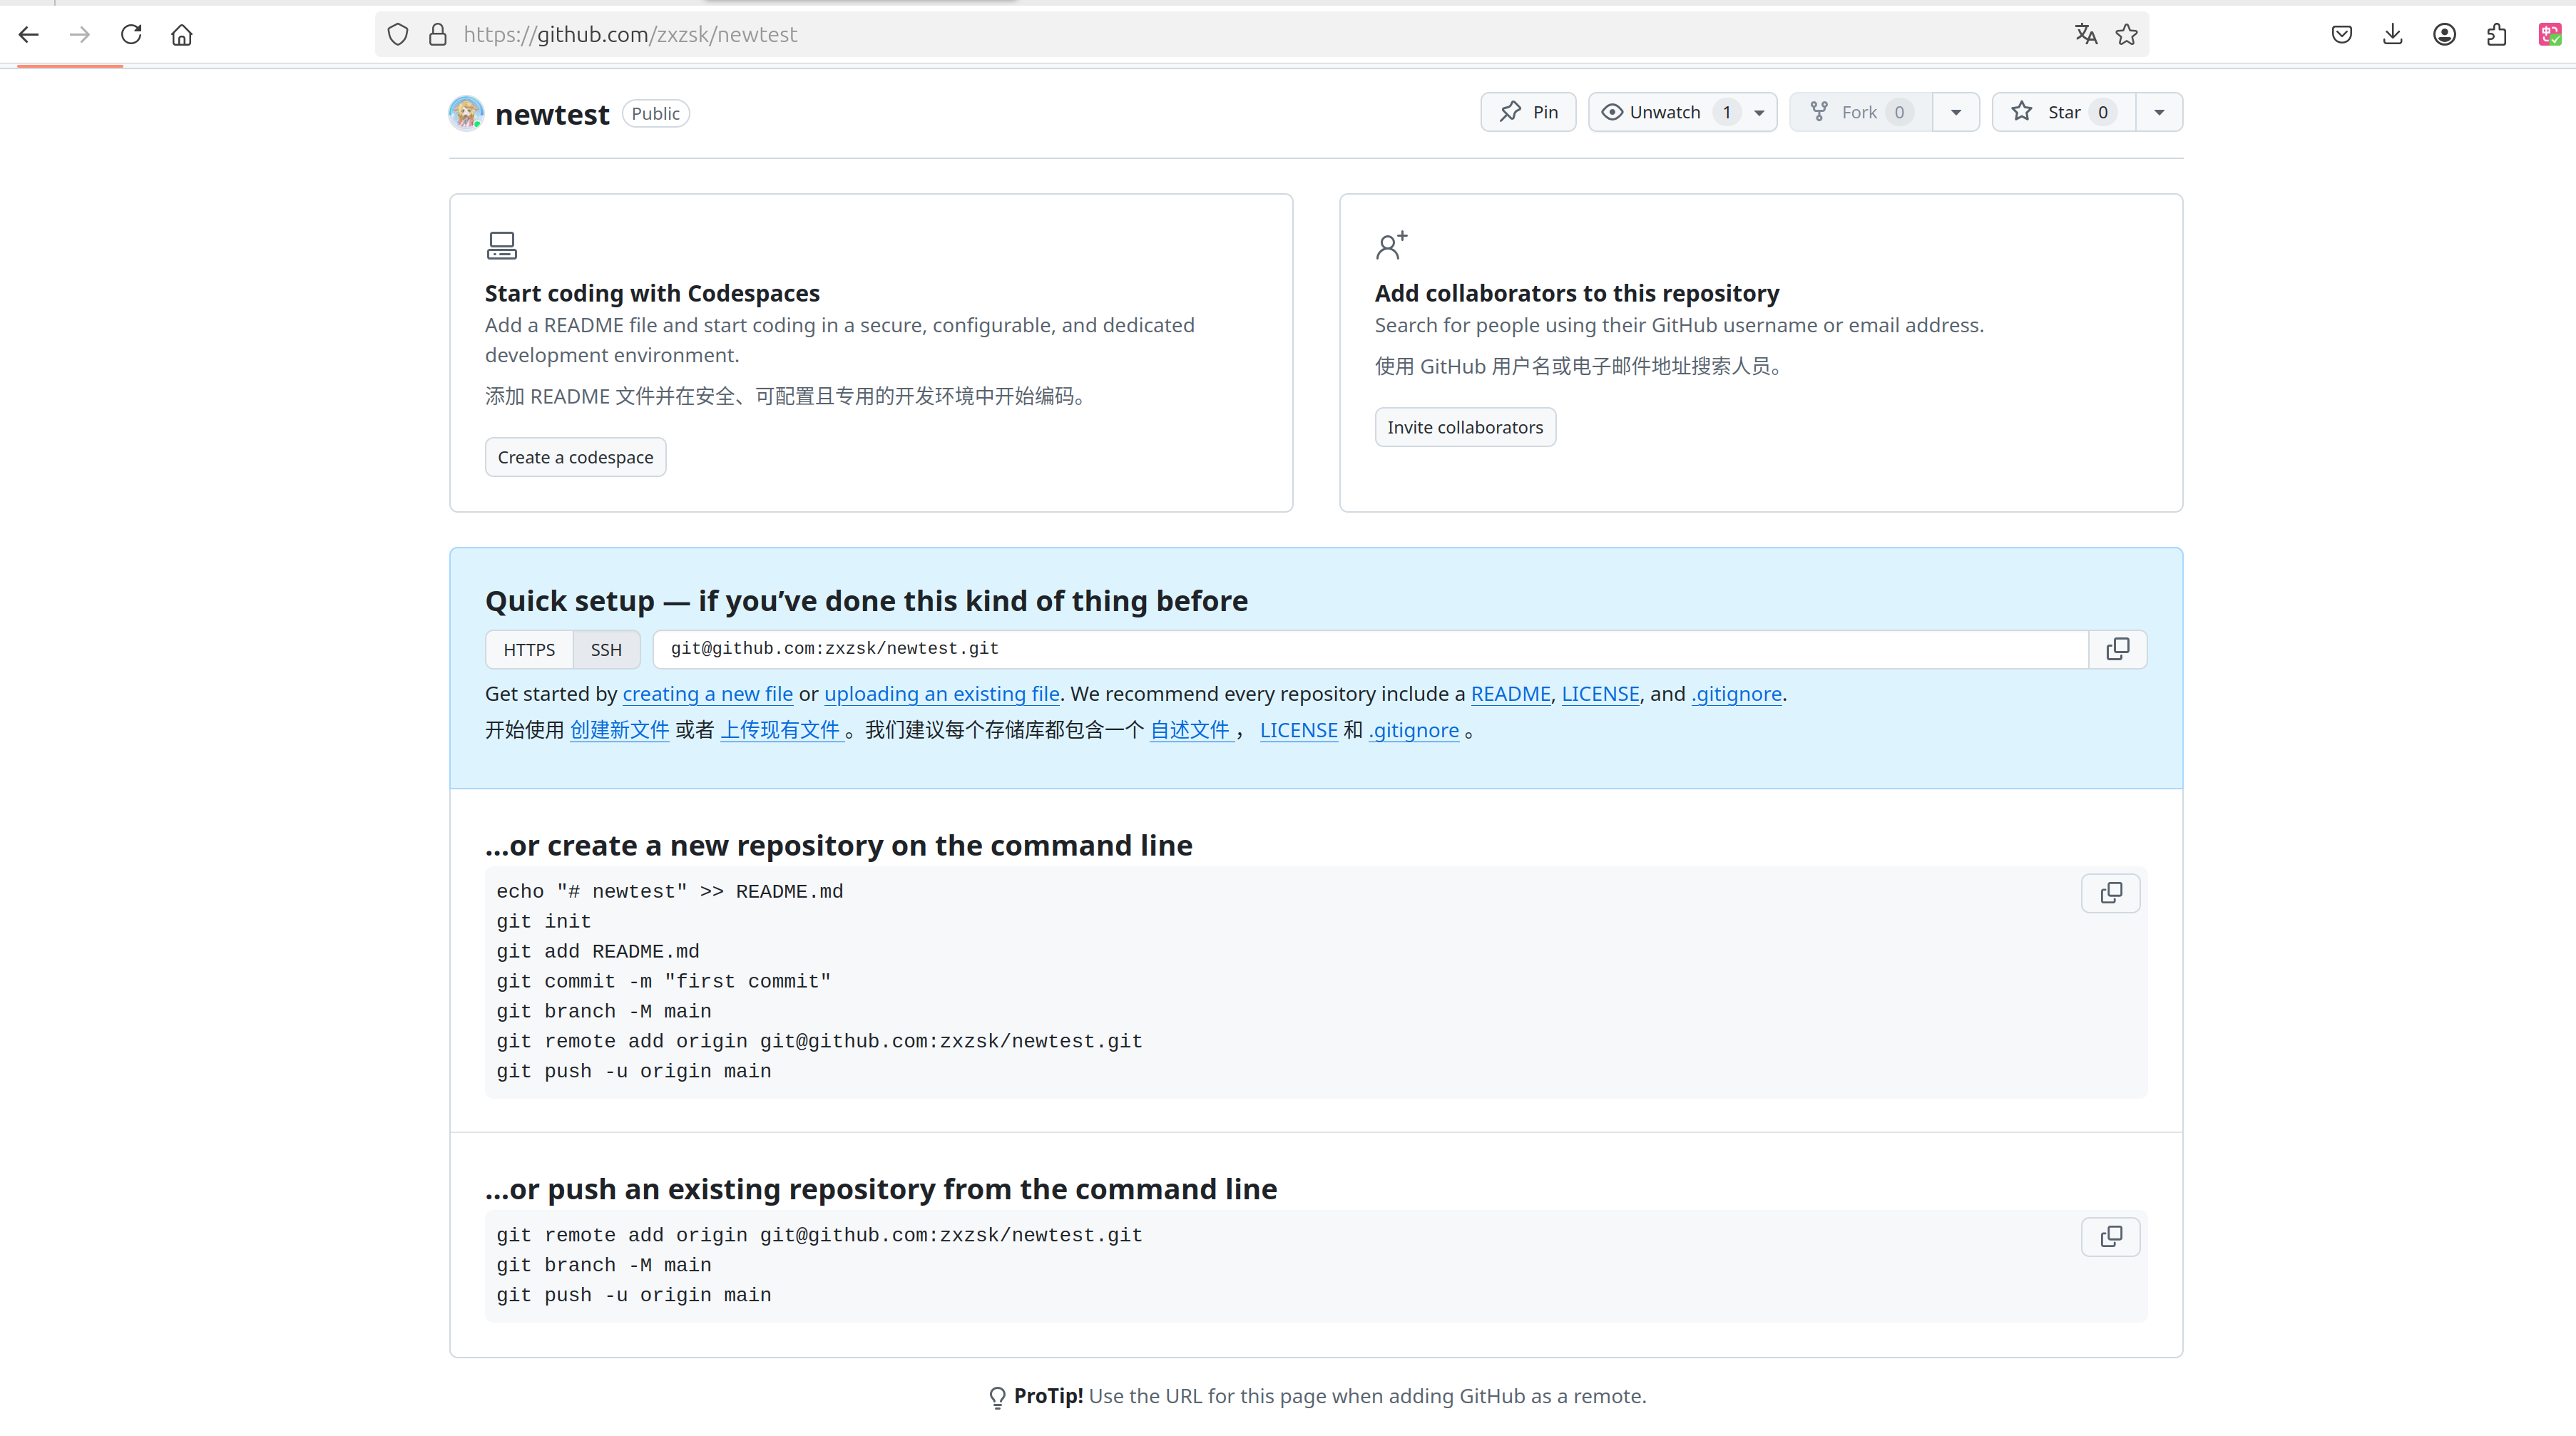Click the 上传现有文件 link
2576x1436 pixels.
781,730
